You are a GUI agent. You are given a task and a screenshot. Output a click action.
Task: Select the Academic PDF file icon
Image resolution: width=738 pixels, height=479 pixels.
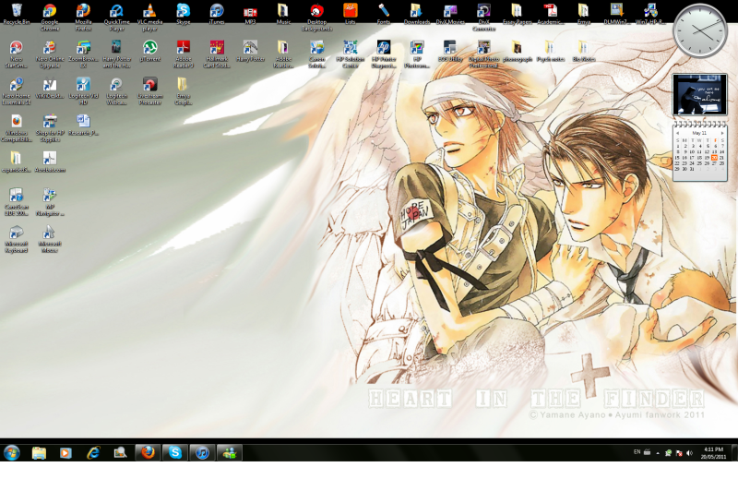coord(550,14)
